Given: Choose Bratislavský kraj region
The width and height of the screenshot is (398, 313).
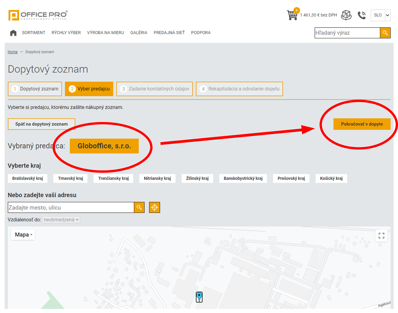Looking at the screenshot, I should point(28,179).
